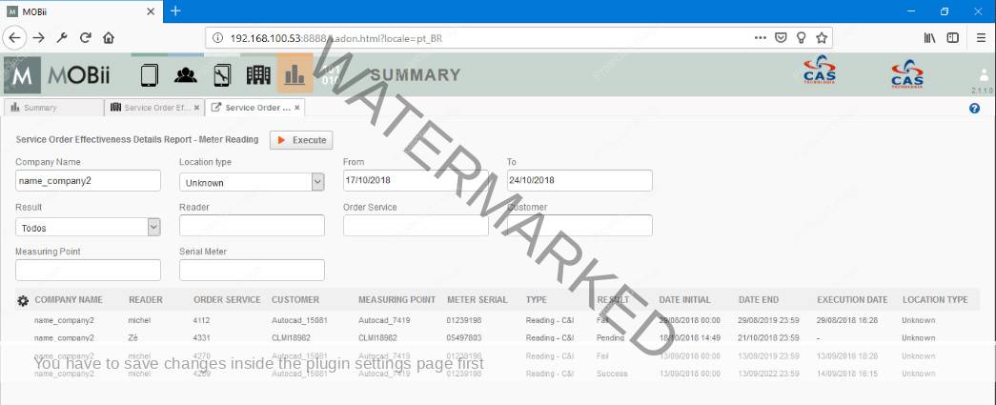Bookmark this page with the star icon

pyautogui.click(x=821, y=38)
